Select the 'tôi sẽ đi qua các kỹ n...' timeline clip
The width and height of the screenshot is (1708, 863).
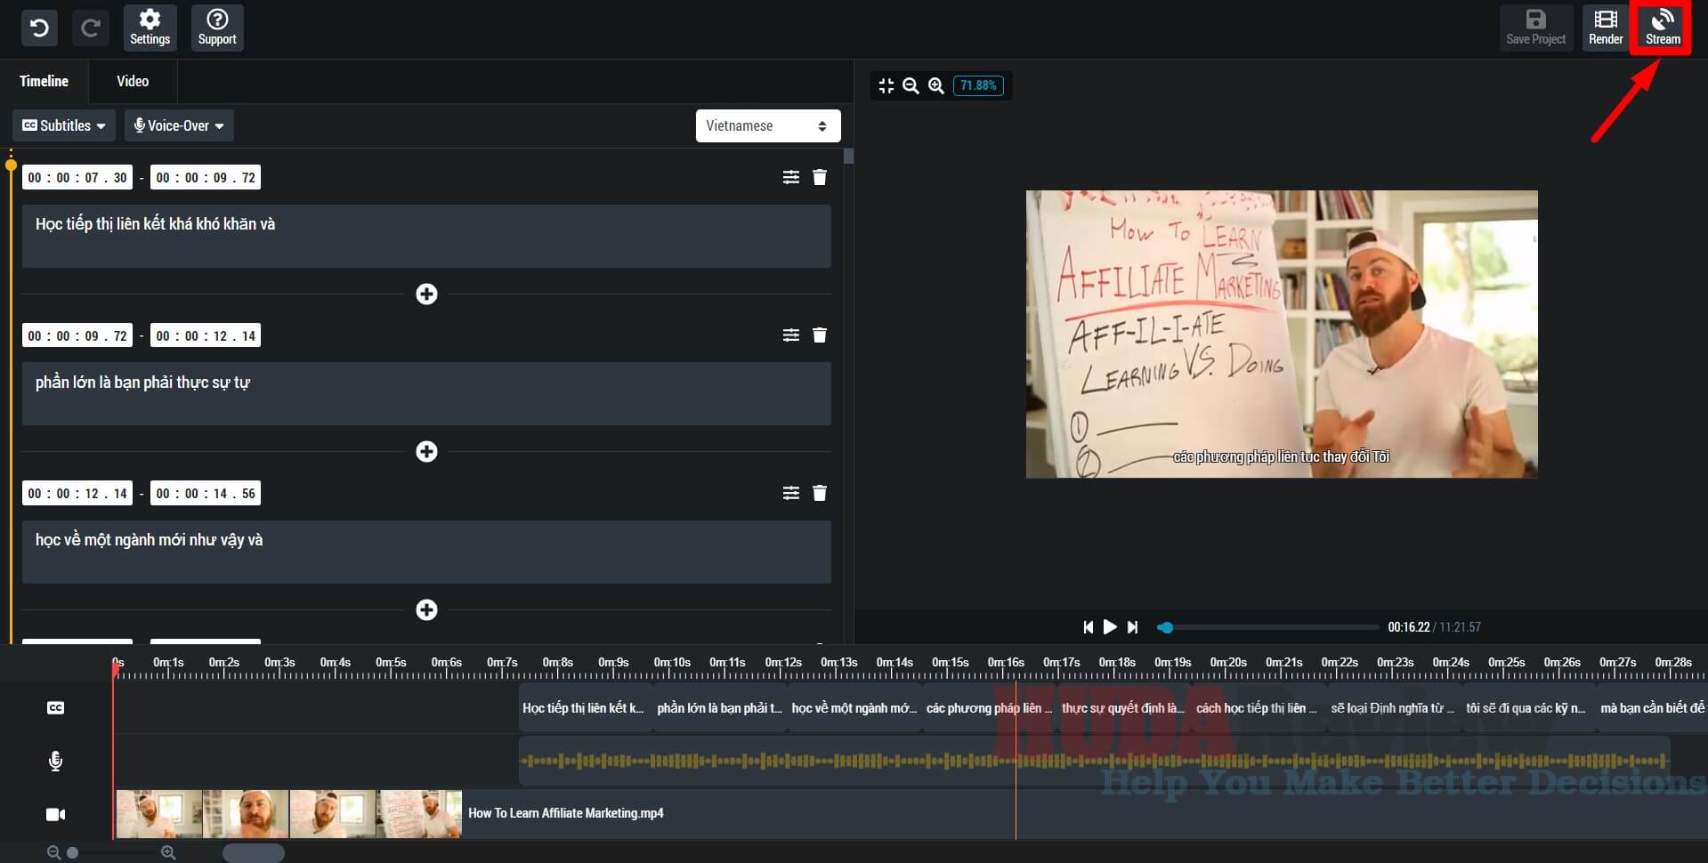(1528, 708)
